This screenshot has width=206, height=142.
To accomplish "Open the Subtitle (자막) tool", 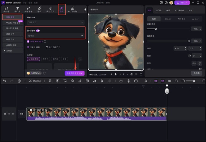I will coord(62,9).
